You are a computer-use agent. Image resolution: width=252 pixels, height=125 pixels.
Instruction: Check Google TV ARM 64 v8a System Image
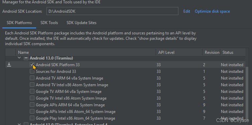32,92
